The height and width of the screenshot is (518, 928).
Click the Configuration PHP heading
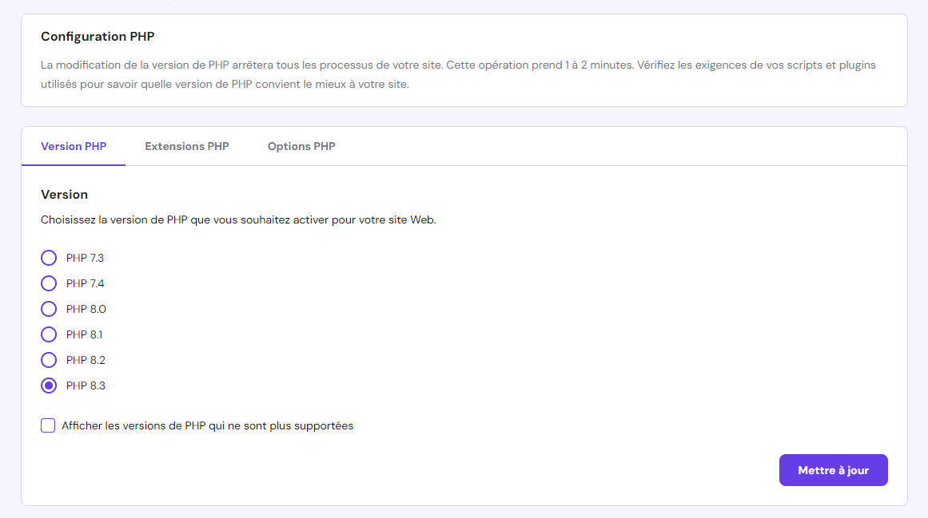[x=98, y=36]
